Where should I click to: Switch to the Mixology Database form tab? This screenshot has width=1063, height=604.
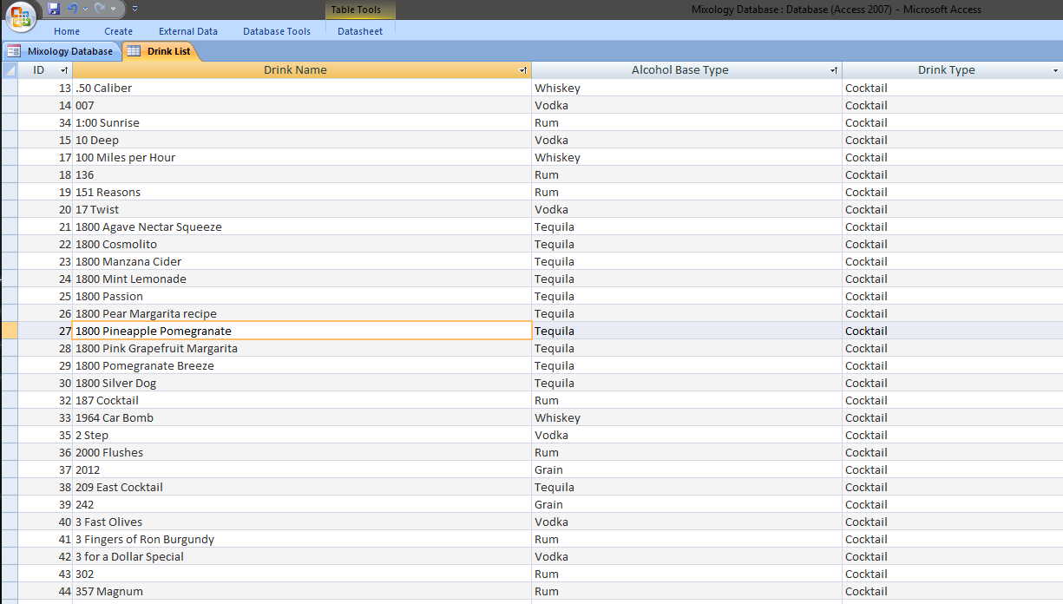[x=61, y=51]
